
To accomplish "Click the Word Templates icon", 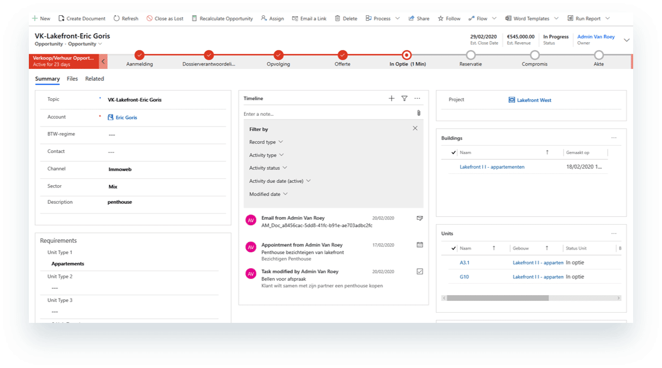I will pyautogui.click(x=508, y=19).
